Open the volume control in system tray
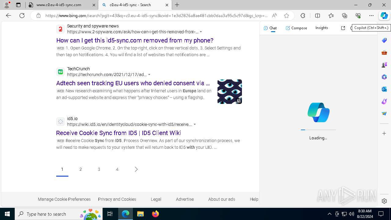Viewport: 391px width, 220px height. point(351,214)
